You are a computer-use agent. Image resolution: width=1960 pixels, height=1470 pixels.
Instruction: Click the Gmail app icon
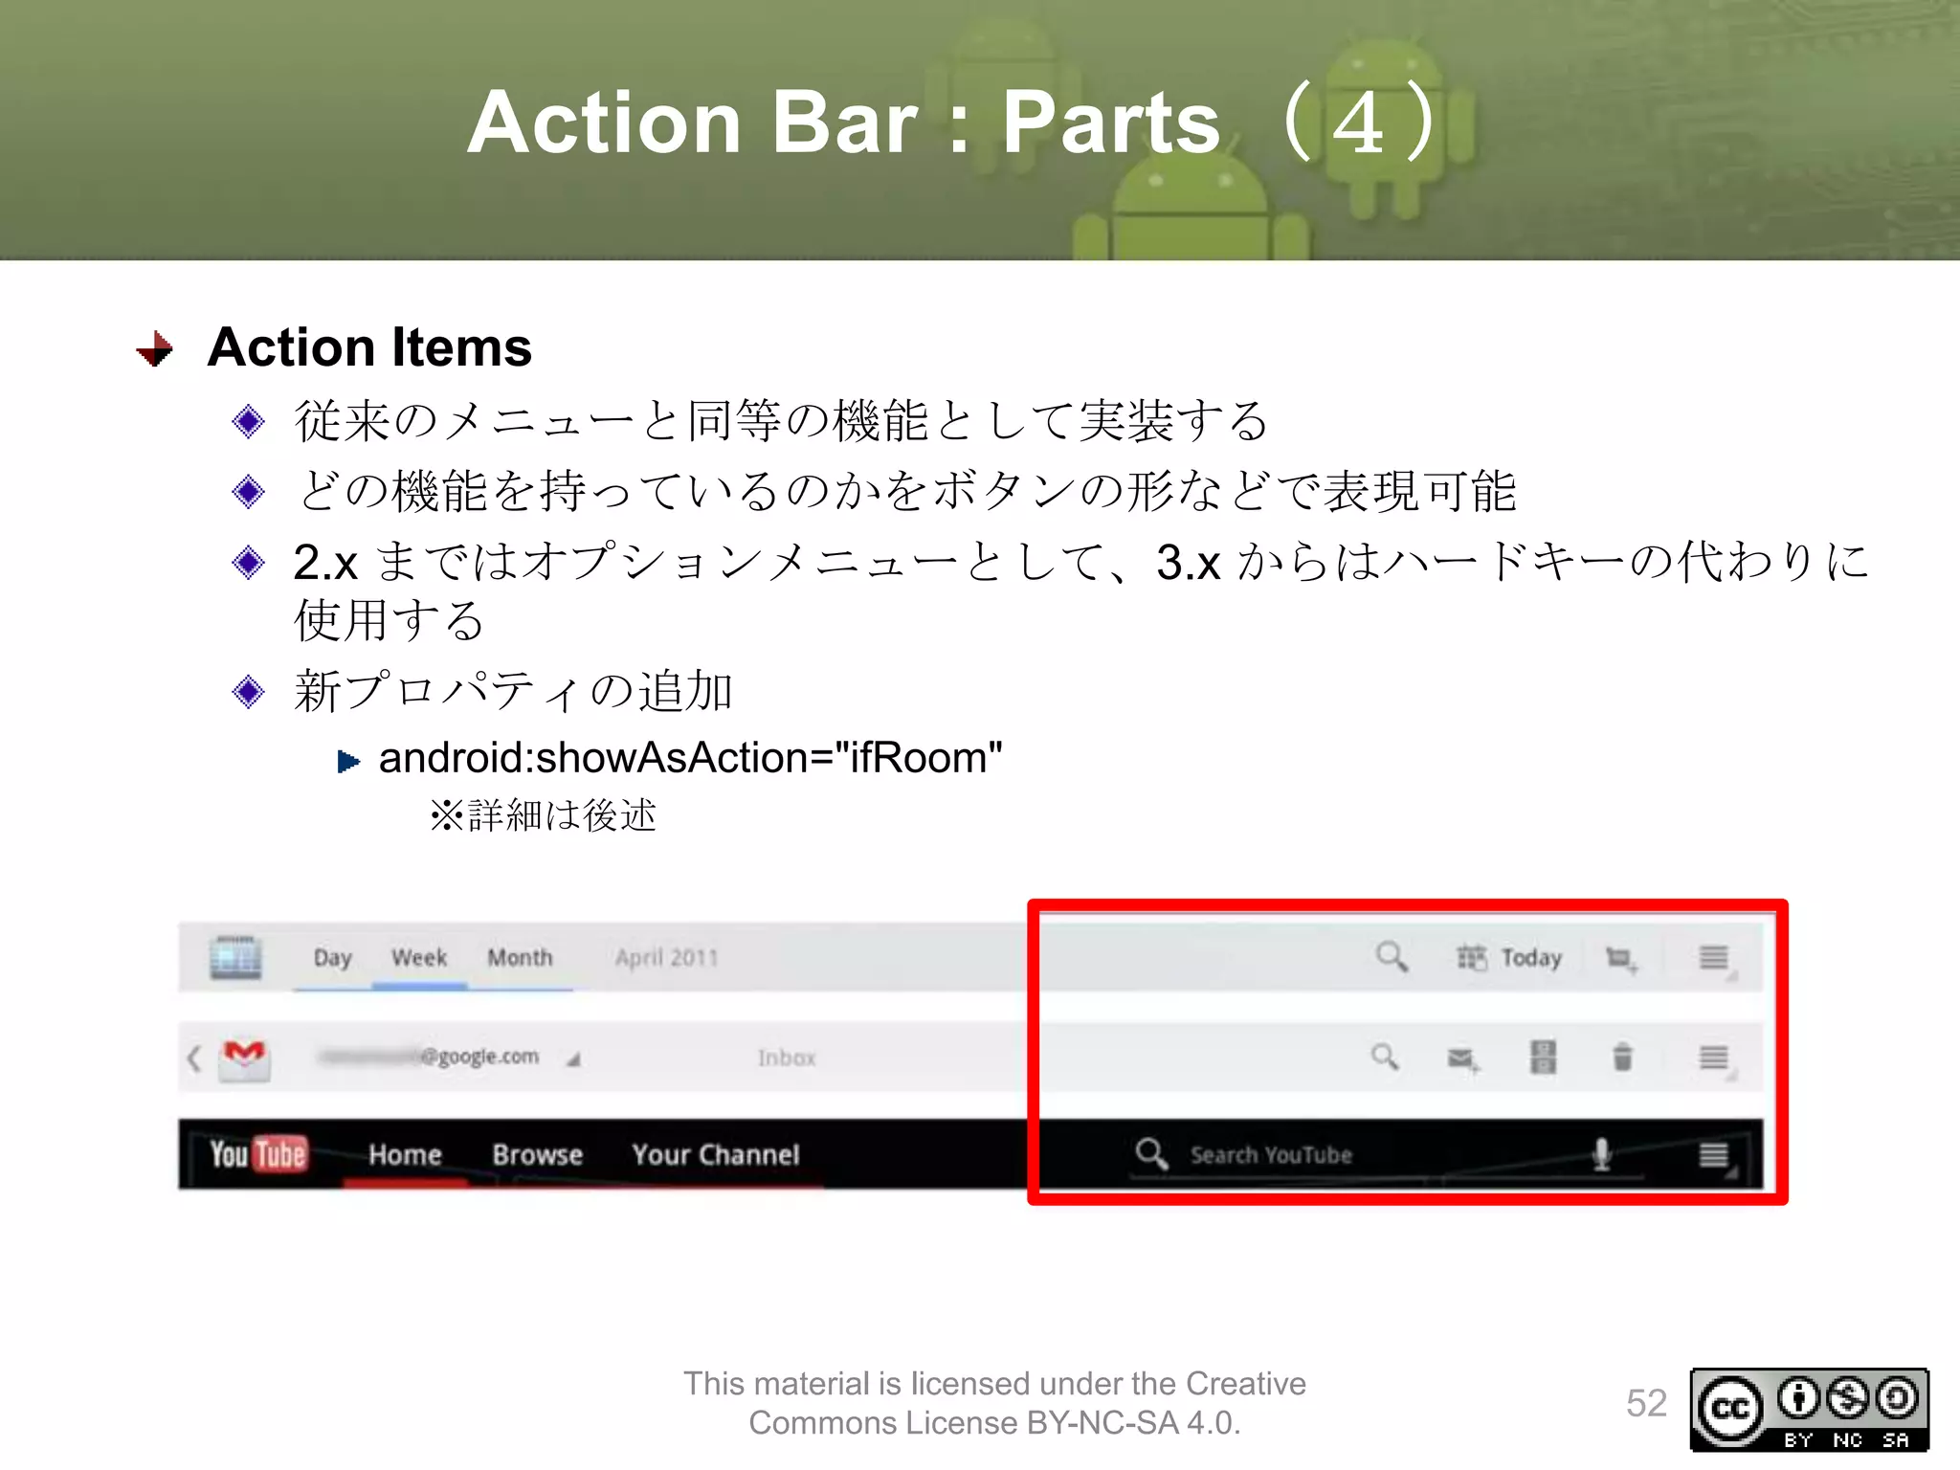244,1059
